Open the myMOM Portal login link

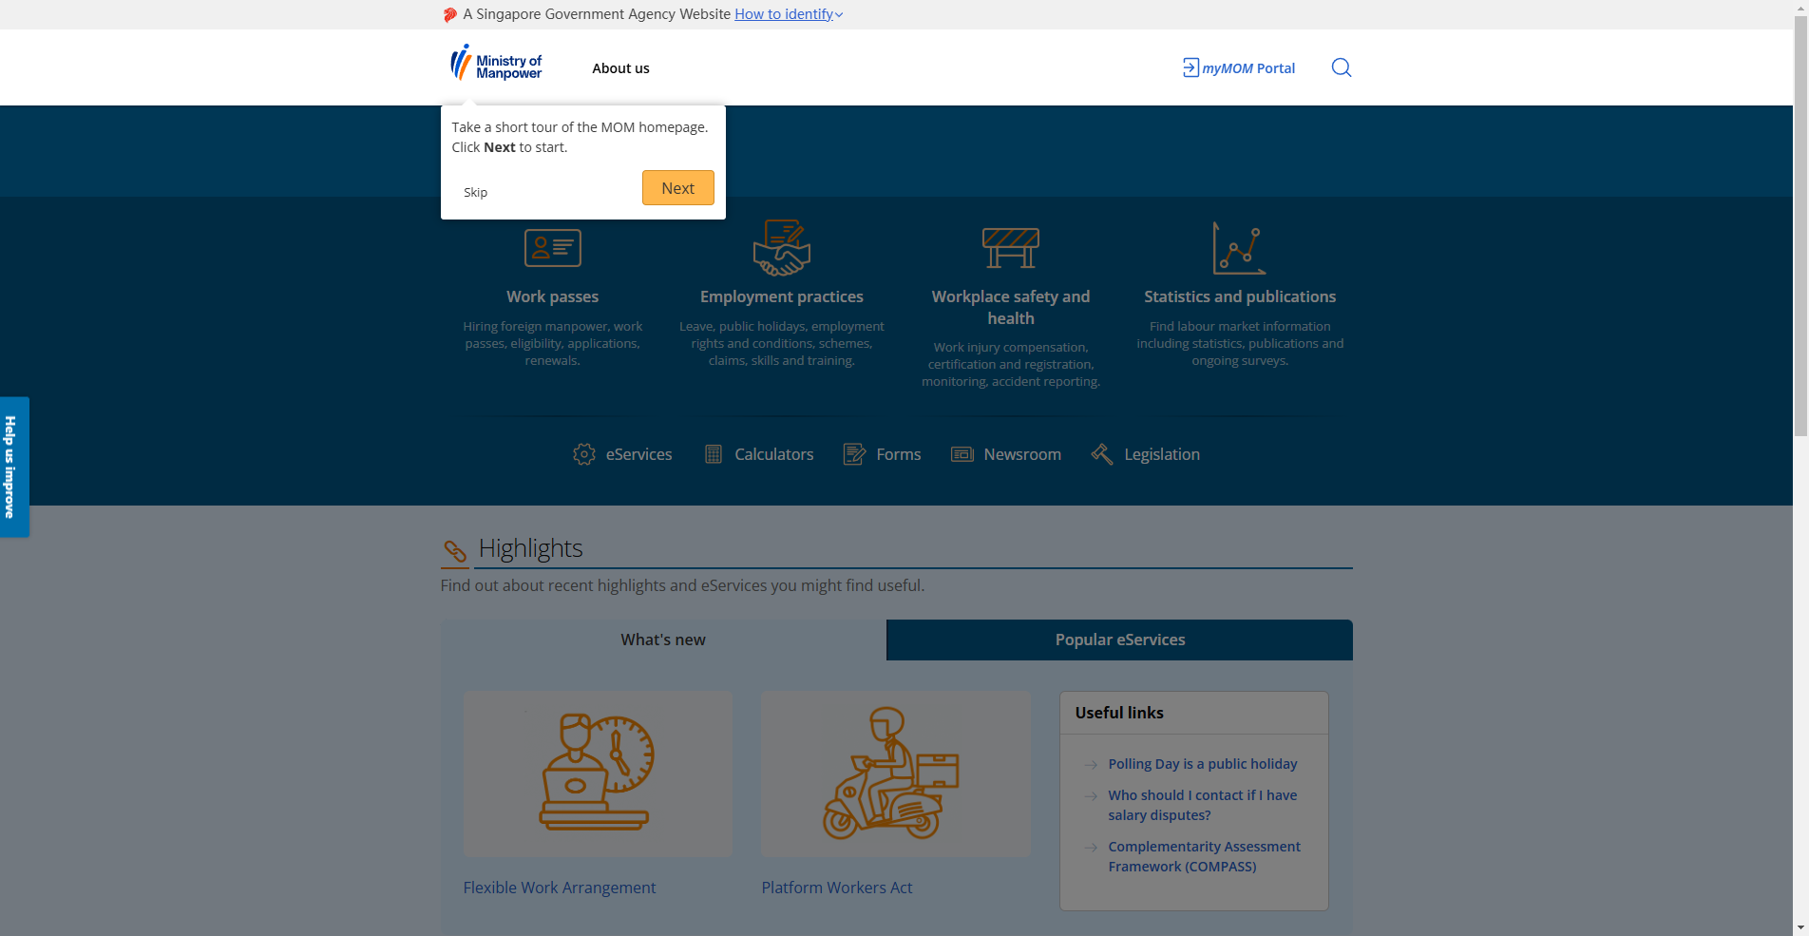[x=1238, y=68]
